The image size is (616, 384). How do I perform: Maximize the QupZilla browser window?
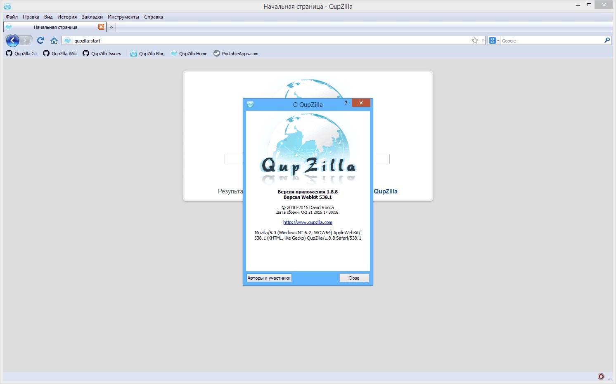pyautogui.click(x=589, y=5)
